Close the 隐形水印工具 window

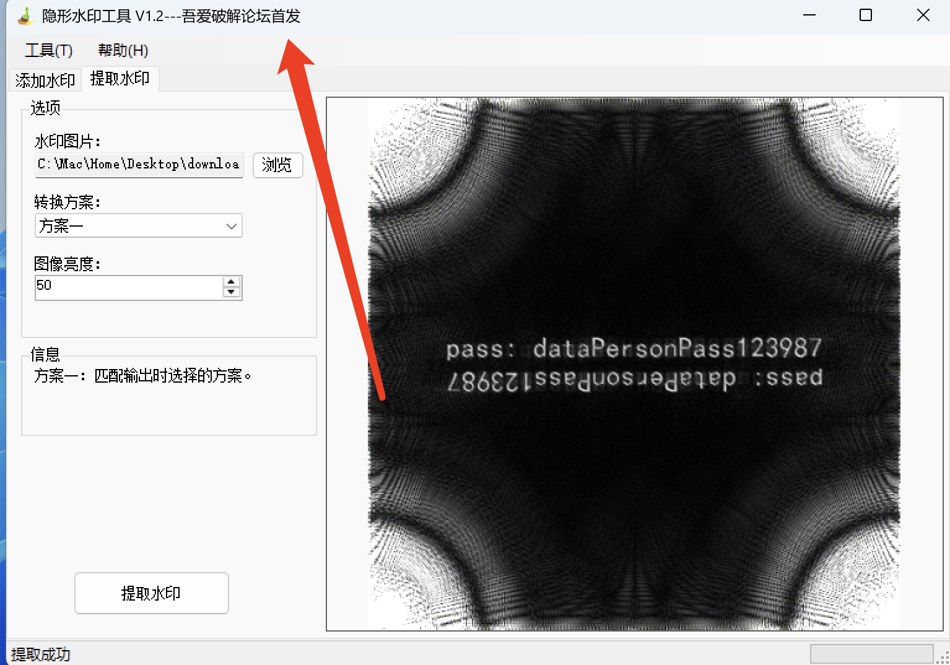click(x=923, y=15)
